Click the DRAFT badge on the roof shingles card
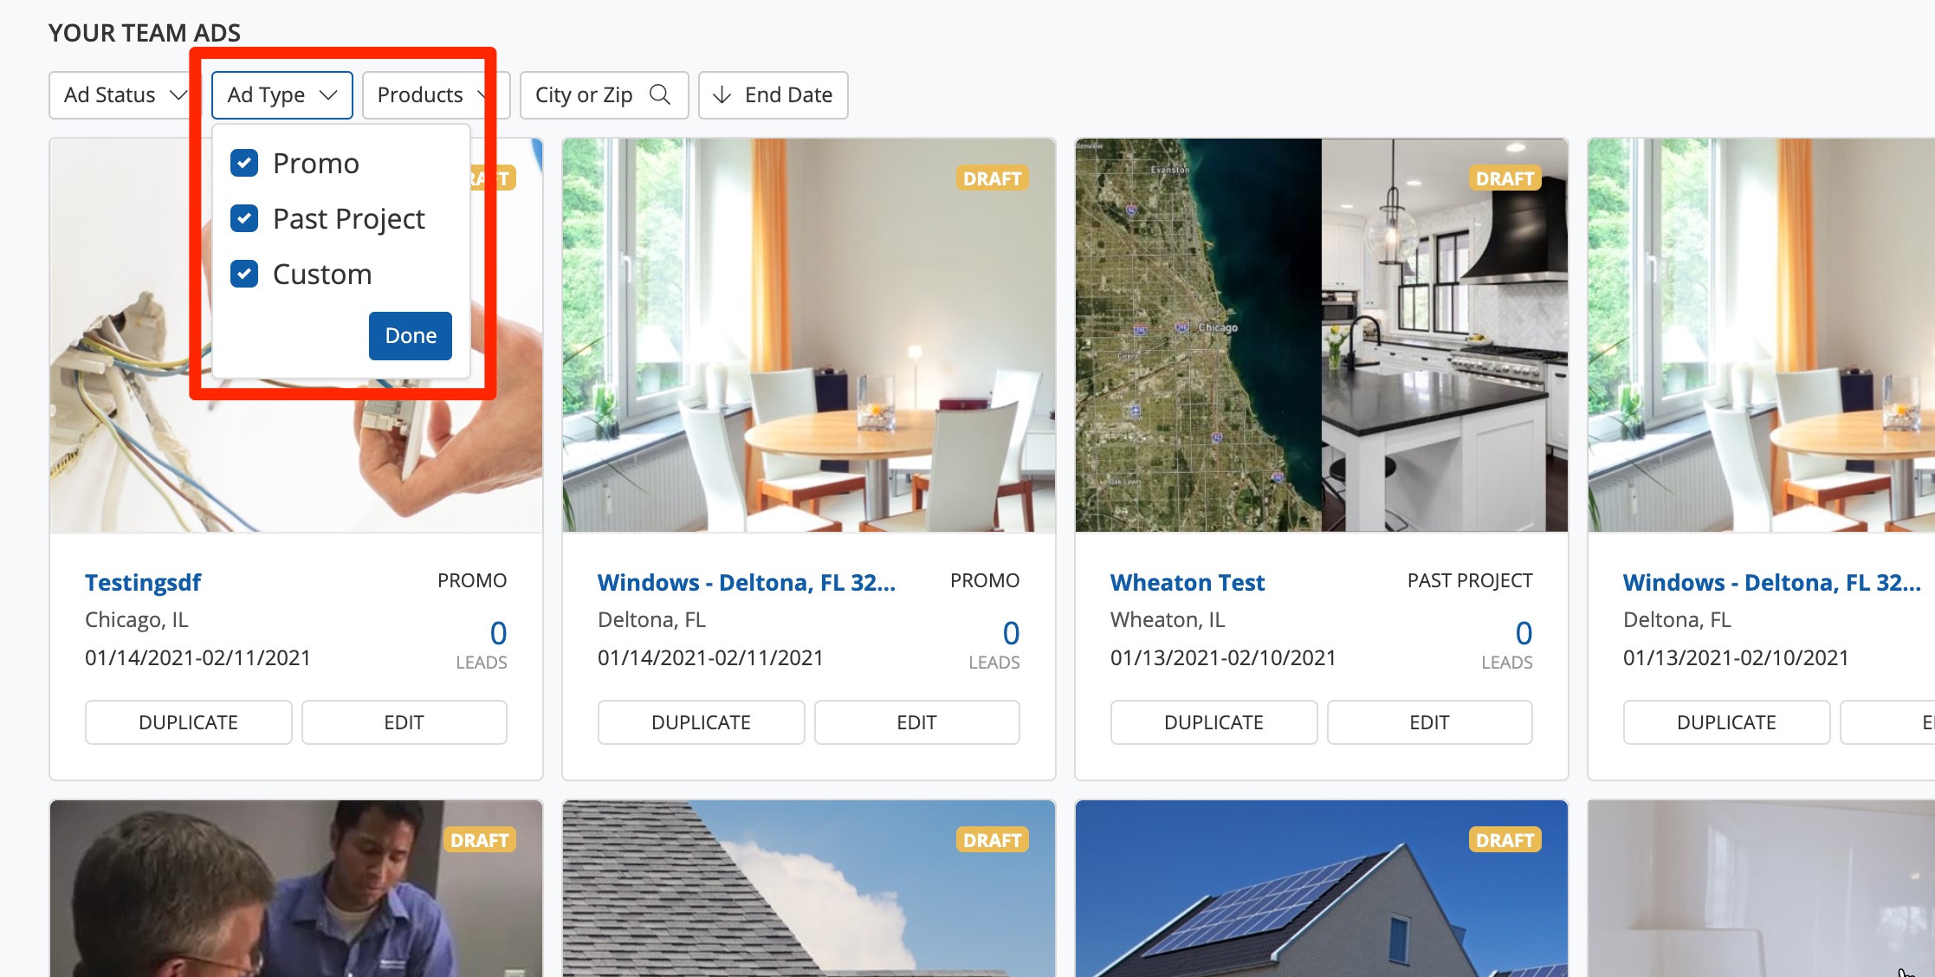 [992, 840]
